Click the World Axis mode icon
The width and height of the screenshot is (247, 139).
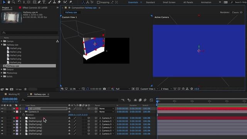pyautogui.click(x=88, y=2)
